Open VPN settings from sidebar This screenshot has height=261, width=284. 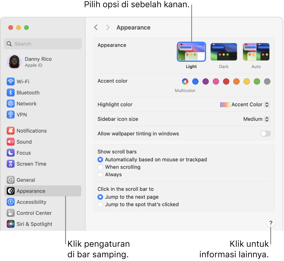point(23,115)
